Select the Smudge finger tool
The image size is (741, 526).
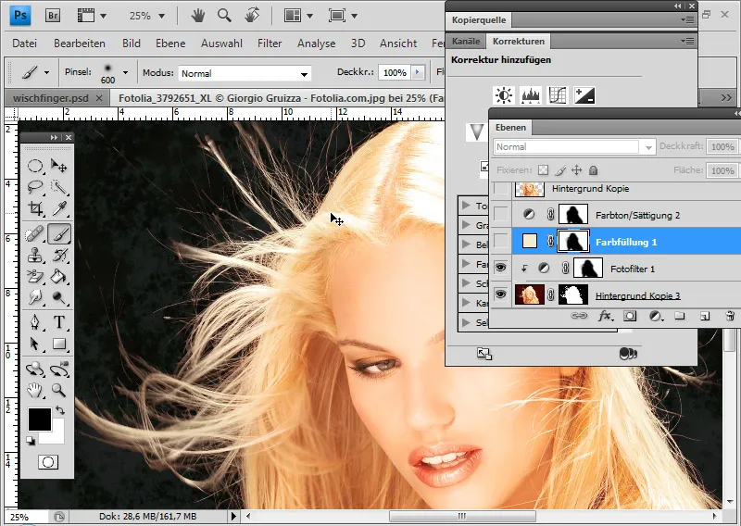coord(35,297)
